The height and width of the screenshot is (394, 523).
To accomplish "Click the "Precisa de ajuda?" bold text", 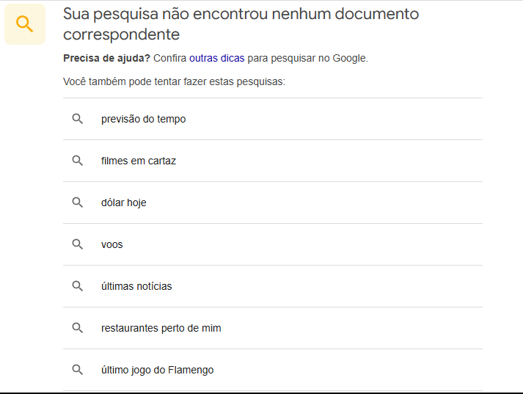I will [x=106, y=58].
